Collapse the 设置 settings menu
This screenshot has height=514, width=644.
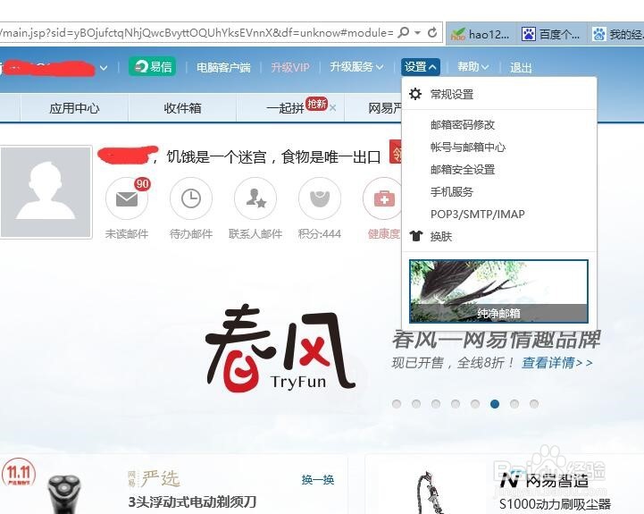point(421,67)
